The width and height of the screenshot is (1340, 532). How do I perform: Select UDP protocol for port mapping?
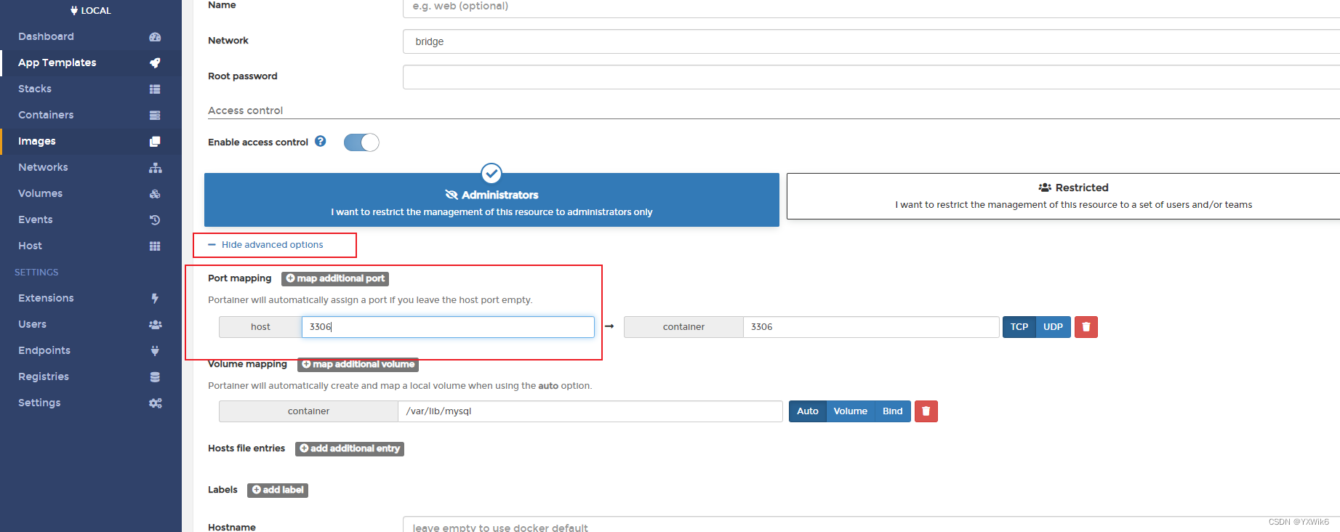1053,327
